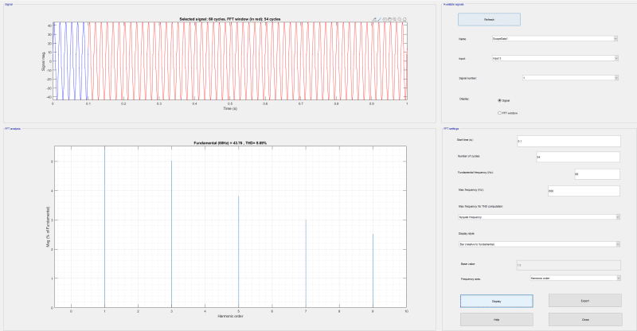The height and width of the screenshot is (331, 637).
Task: Activate the pan hand tool icon
Action: [x=389, y=19]
